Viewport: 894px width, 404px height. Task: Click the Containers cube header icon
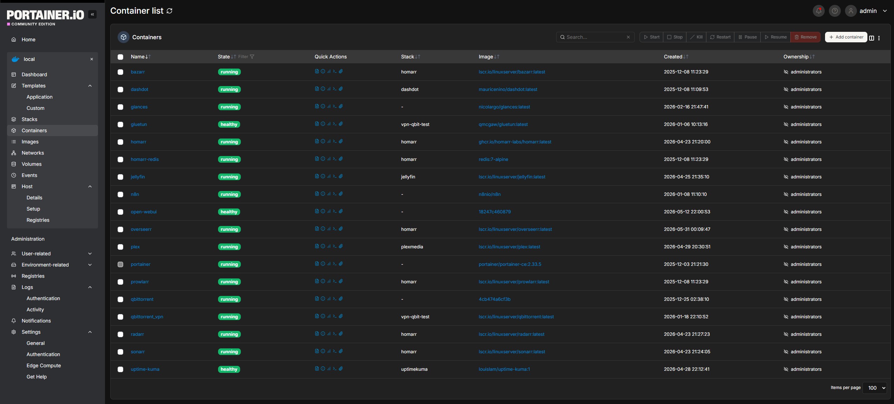[x=124, y=37]
